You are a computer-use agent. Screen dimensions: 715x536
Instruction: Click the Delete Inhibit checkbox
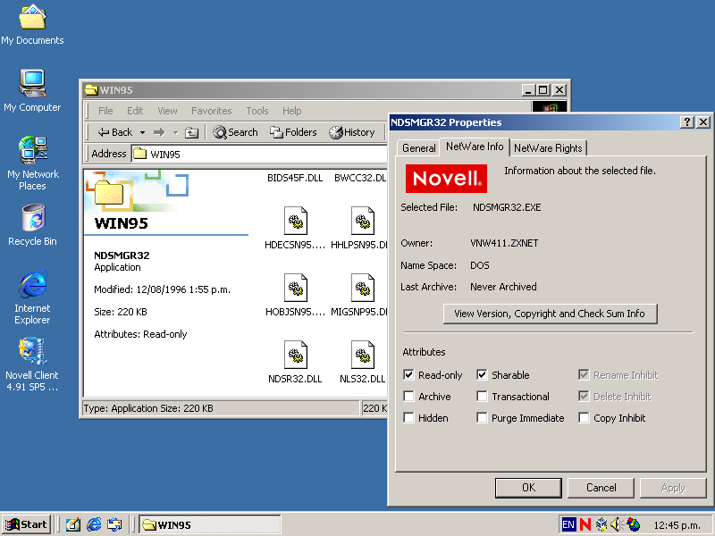584,397
